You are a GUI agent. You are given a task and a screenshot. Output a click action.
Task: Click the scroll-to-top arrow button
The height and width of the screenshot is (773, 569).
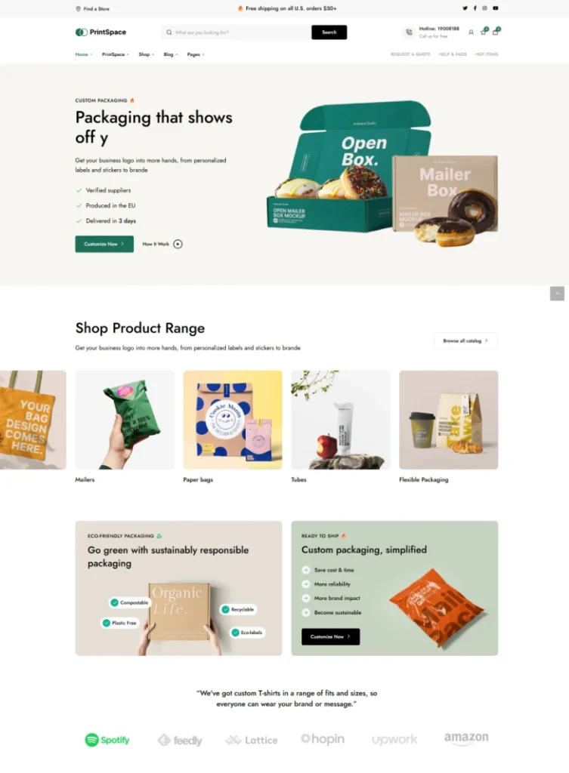(x=557, y=294)
